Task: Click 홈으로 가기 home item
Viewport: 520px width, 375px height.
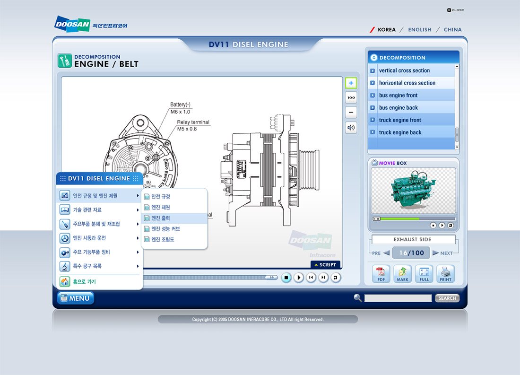Action: (x=99, y=282)
